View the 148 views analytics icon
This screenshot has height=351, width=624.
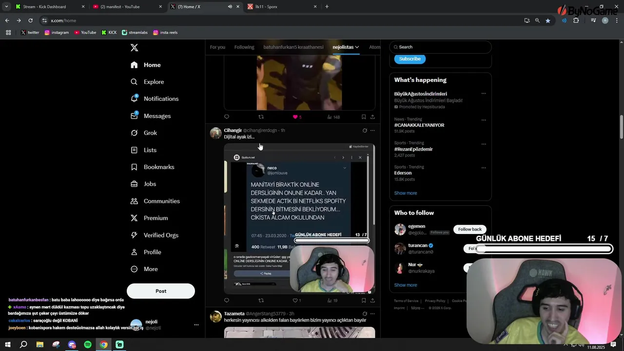pyautogui.click(x=333, y=117)
